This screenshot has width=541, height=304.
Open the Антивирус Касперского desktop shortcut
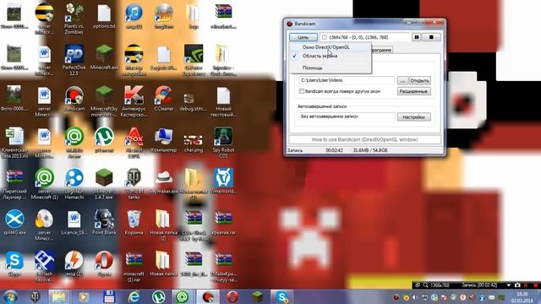(x=134, y=101)
